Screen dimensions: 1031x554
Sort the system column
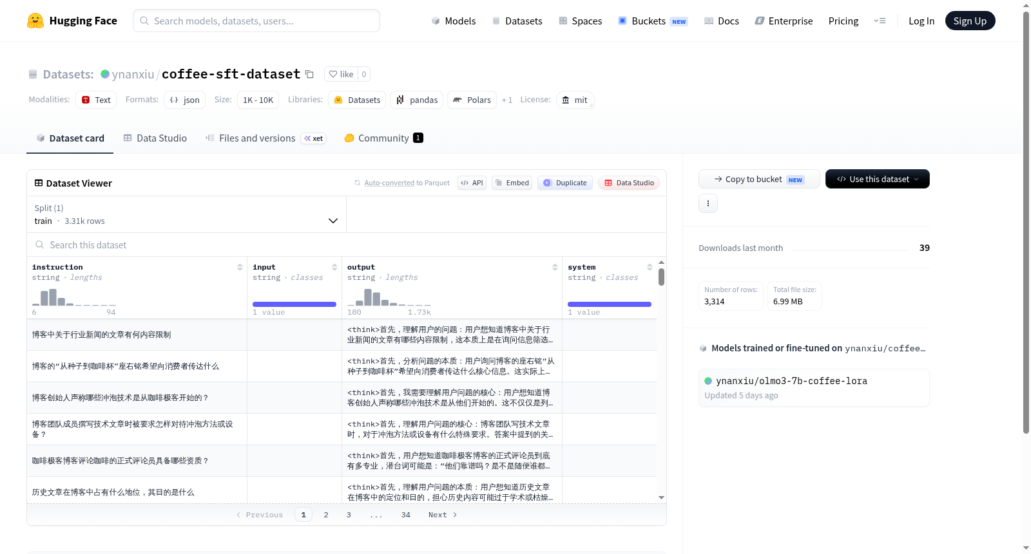650,267
